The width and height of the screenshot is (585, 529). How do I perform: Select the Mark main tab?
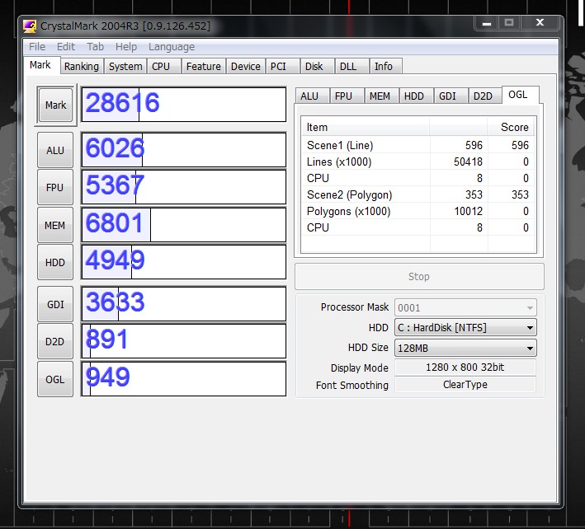point(41,65)
